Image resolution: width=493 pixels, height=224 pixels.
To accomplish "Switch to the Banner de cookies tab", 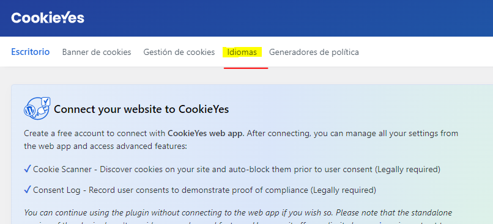I will click(x=97, y=52).
